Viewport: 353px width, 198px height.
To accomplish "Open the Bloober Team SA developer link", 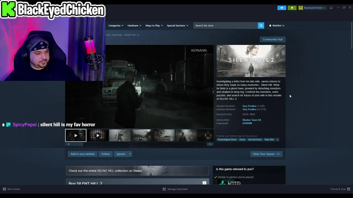I will pyautogui.click(x=252, y=120).
